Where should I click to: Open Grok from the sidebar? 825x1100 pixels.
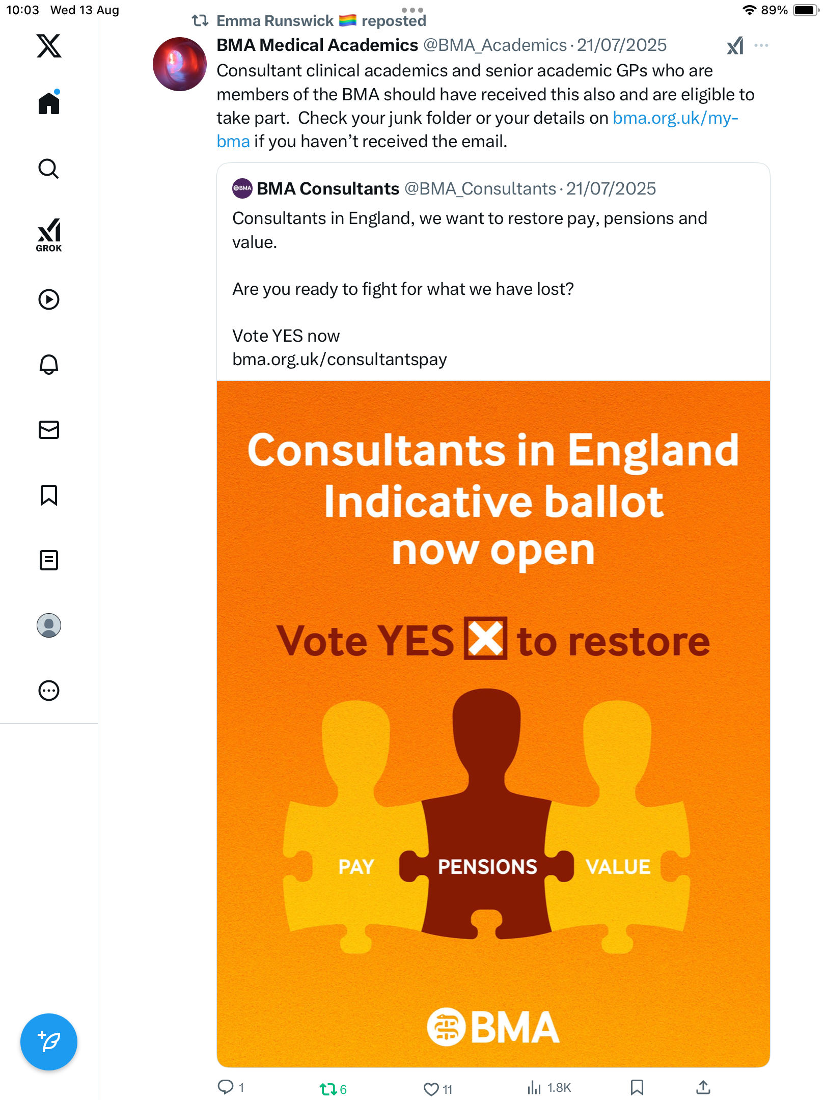[49, 235]
